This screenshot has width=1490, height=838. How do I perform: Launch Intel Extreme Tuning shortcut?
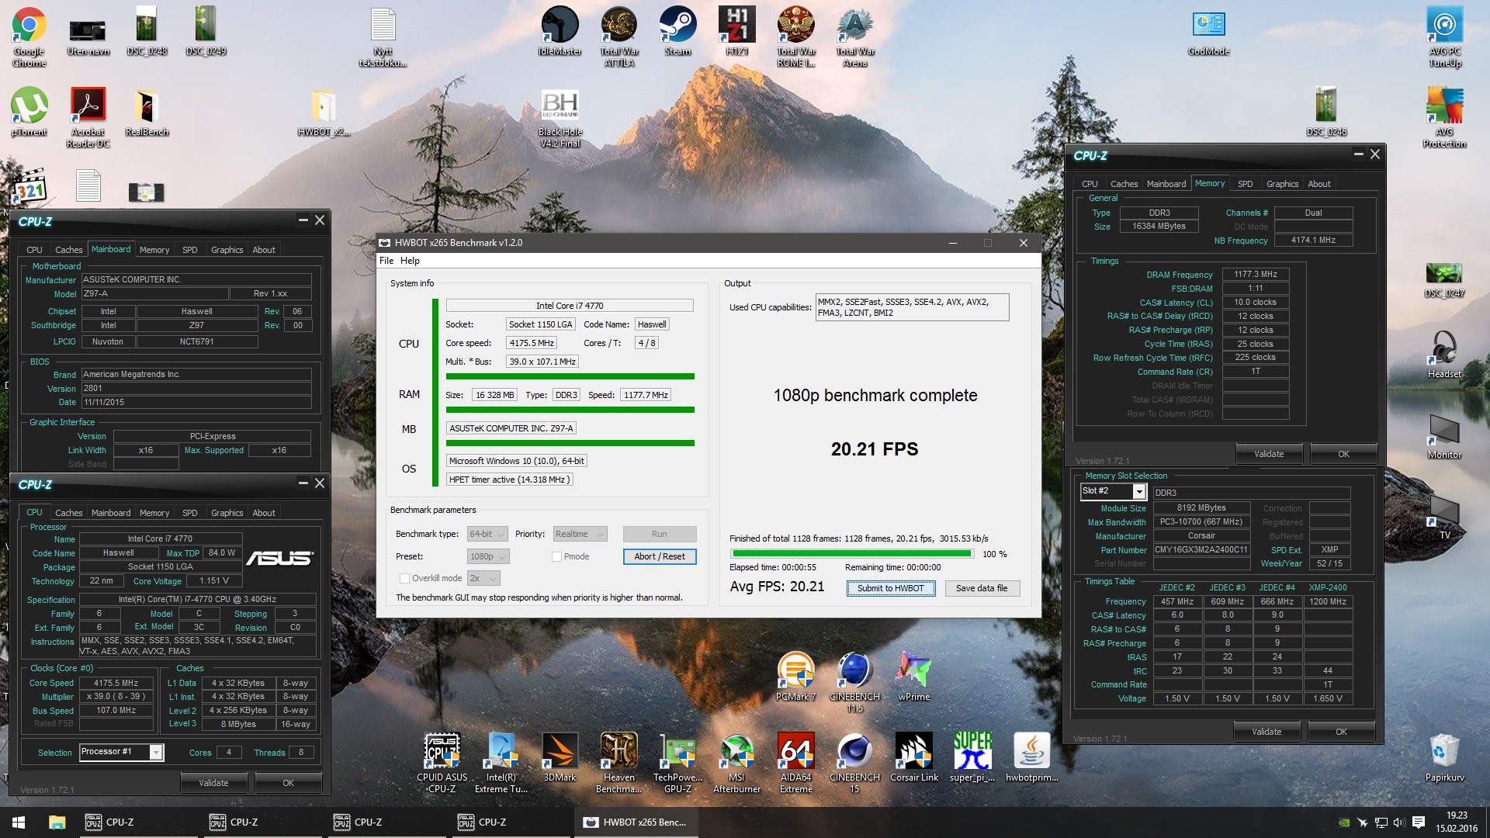point(501,763)
